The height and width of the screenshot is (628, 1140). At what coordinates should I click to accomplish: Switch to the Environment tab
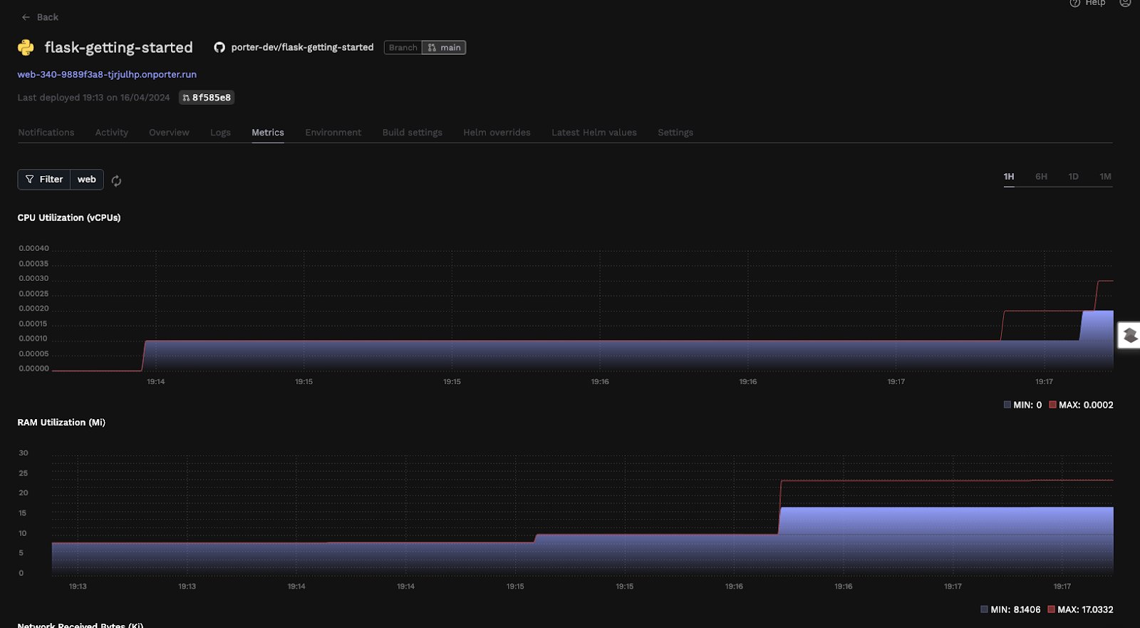(x=333, y=133)
